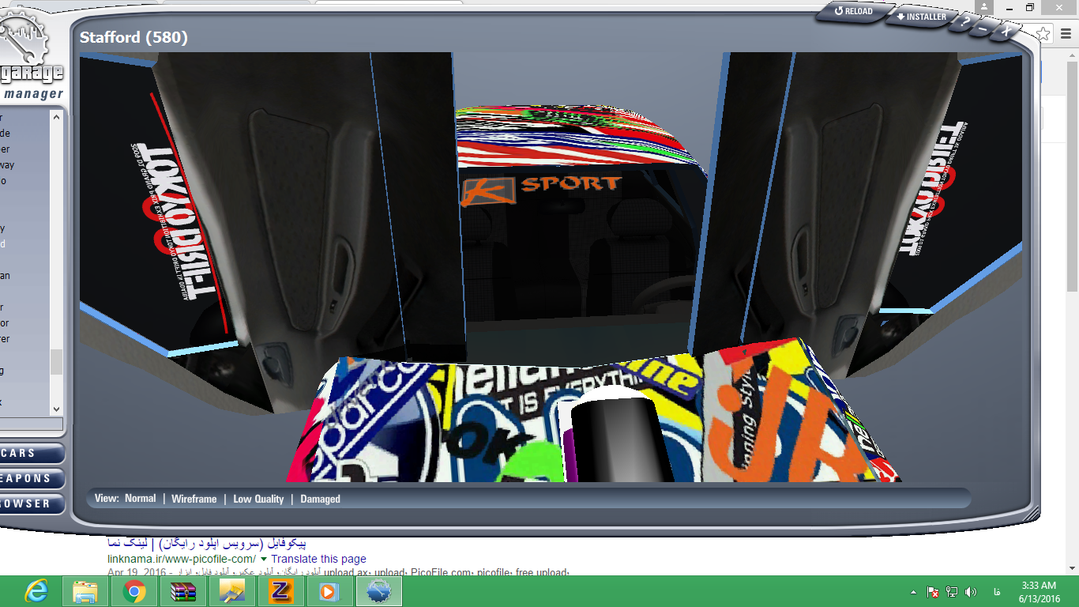The width and height of the screenshot is (1079, 607).
Task: Open the CARS section
Action: [32, 454]
